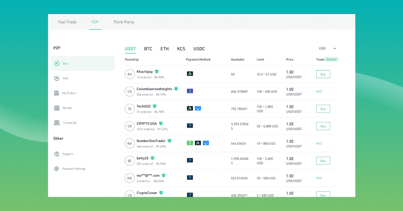Select the Buy sidebar icon

coord(57,63)
